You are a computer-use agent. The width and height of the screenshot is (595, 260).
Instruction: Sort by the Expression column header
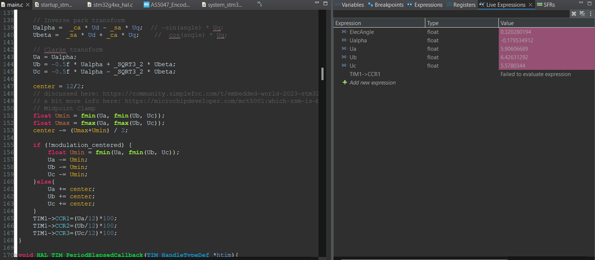[379, 23]
